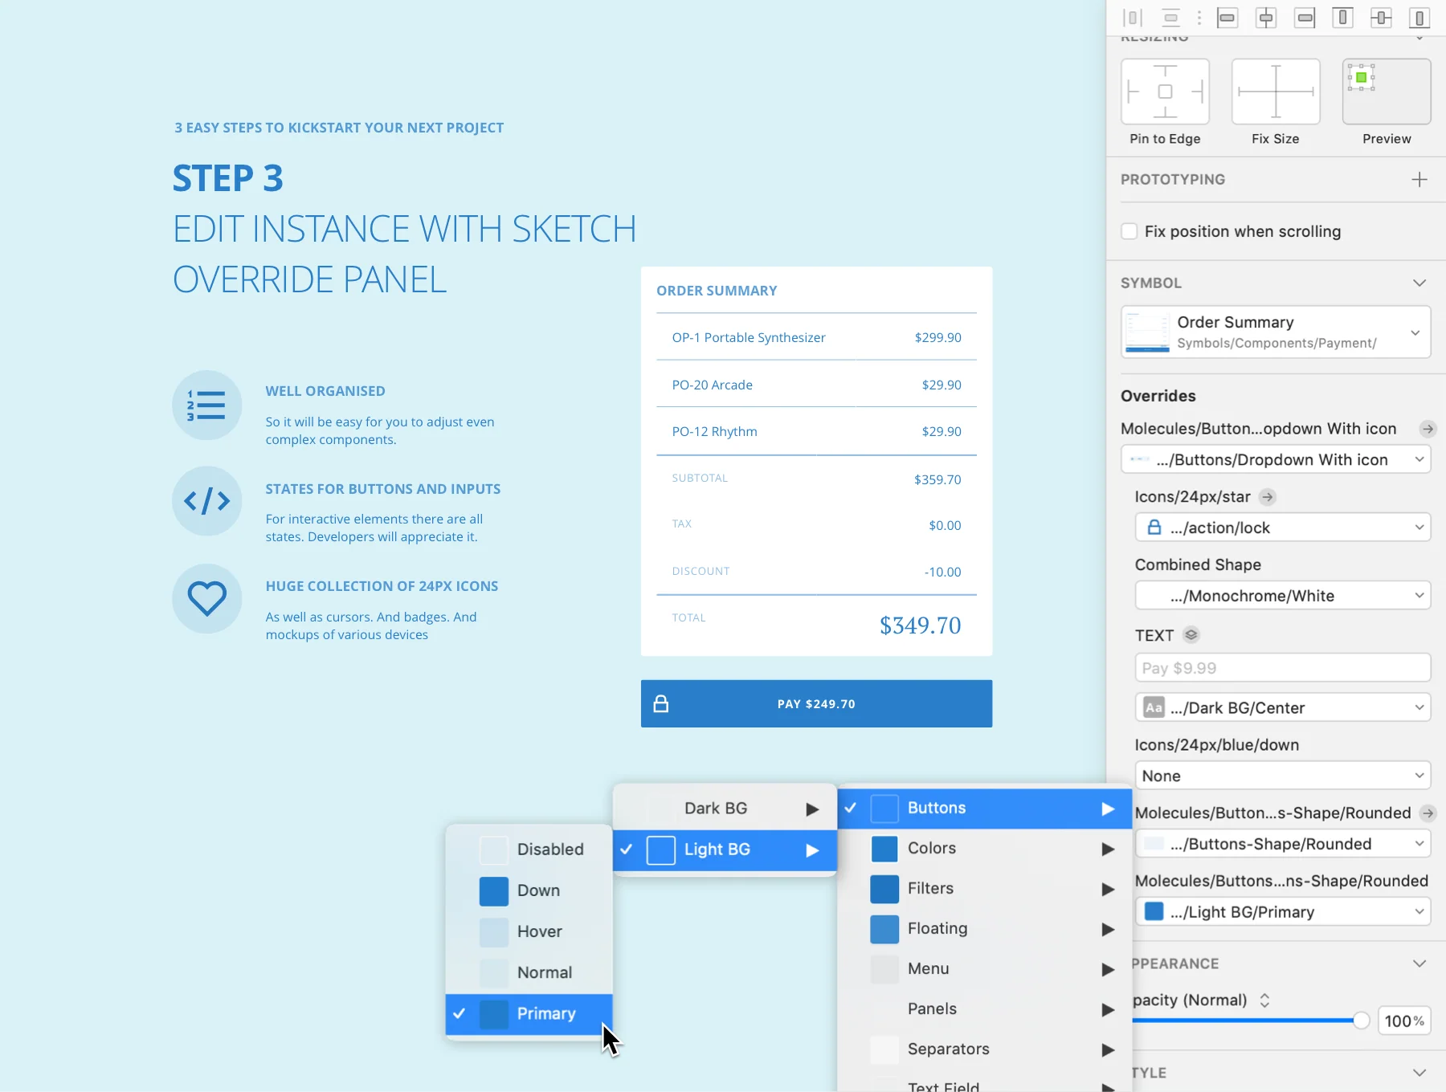Viewport: 1446px width, 1092px height.
Task: Select the Light BG submenu item
Action: tap(725, 850)
